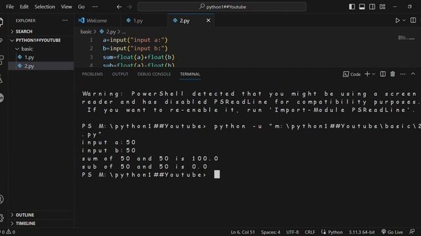Image resolution: width=421 pixels, height=236 pixels.
Task: Click Ln 6, Col 51 in status bar
Action: (243, 232)
